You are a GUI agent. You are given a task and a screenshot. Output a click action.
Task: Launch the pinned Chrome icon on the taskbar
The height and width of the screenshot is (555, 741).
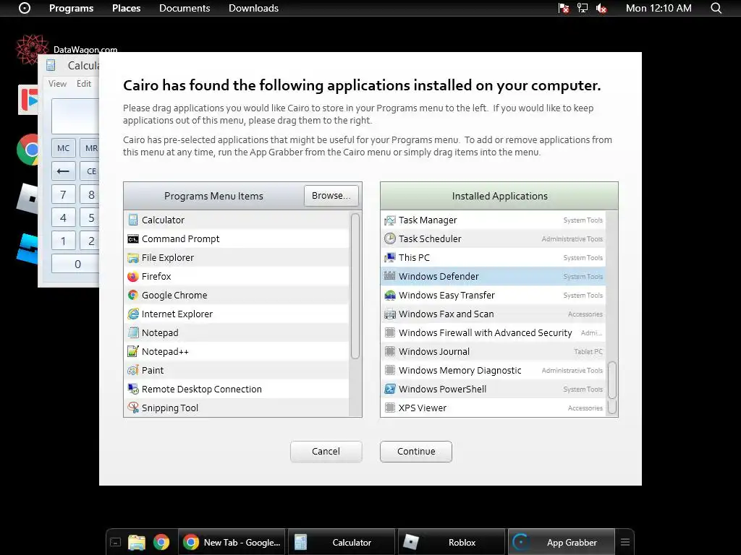[x=161, y=542]
